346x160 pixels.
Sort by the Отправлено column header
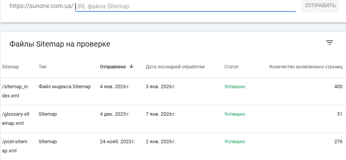(113, 67)
